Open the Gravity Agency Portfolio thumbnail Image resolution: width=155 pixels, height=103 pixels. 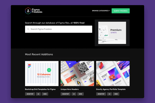pos(113,74)
